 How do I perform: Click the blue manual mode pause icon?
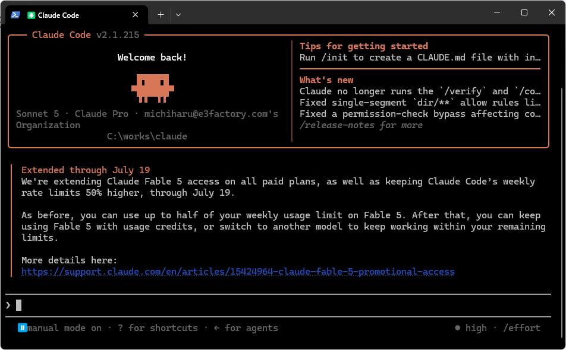(x=23, y=327)
